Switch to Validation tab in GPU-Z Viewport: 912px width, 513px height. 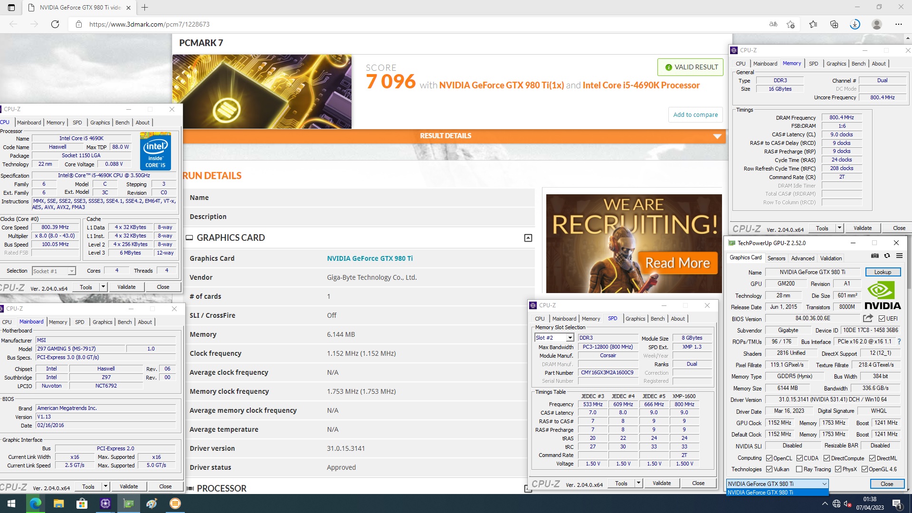(831, 258)
